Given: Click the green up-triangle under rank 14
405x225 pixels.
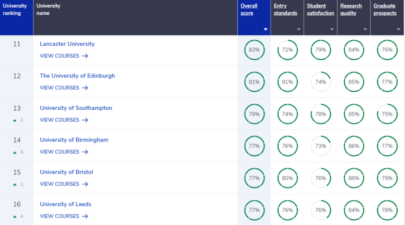Looking at the screenshot, I should pos(15,153).
